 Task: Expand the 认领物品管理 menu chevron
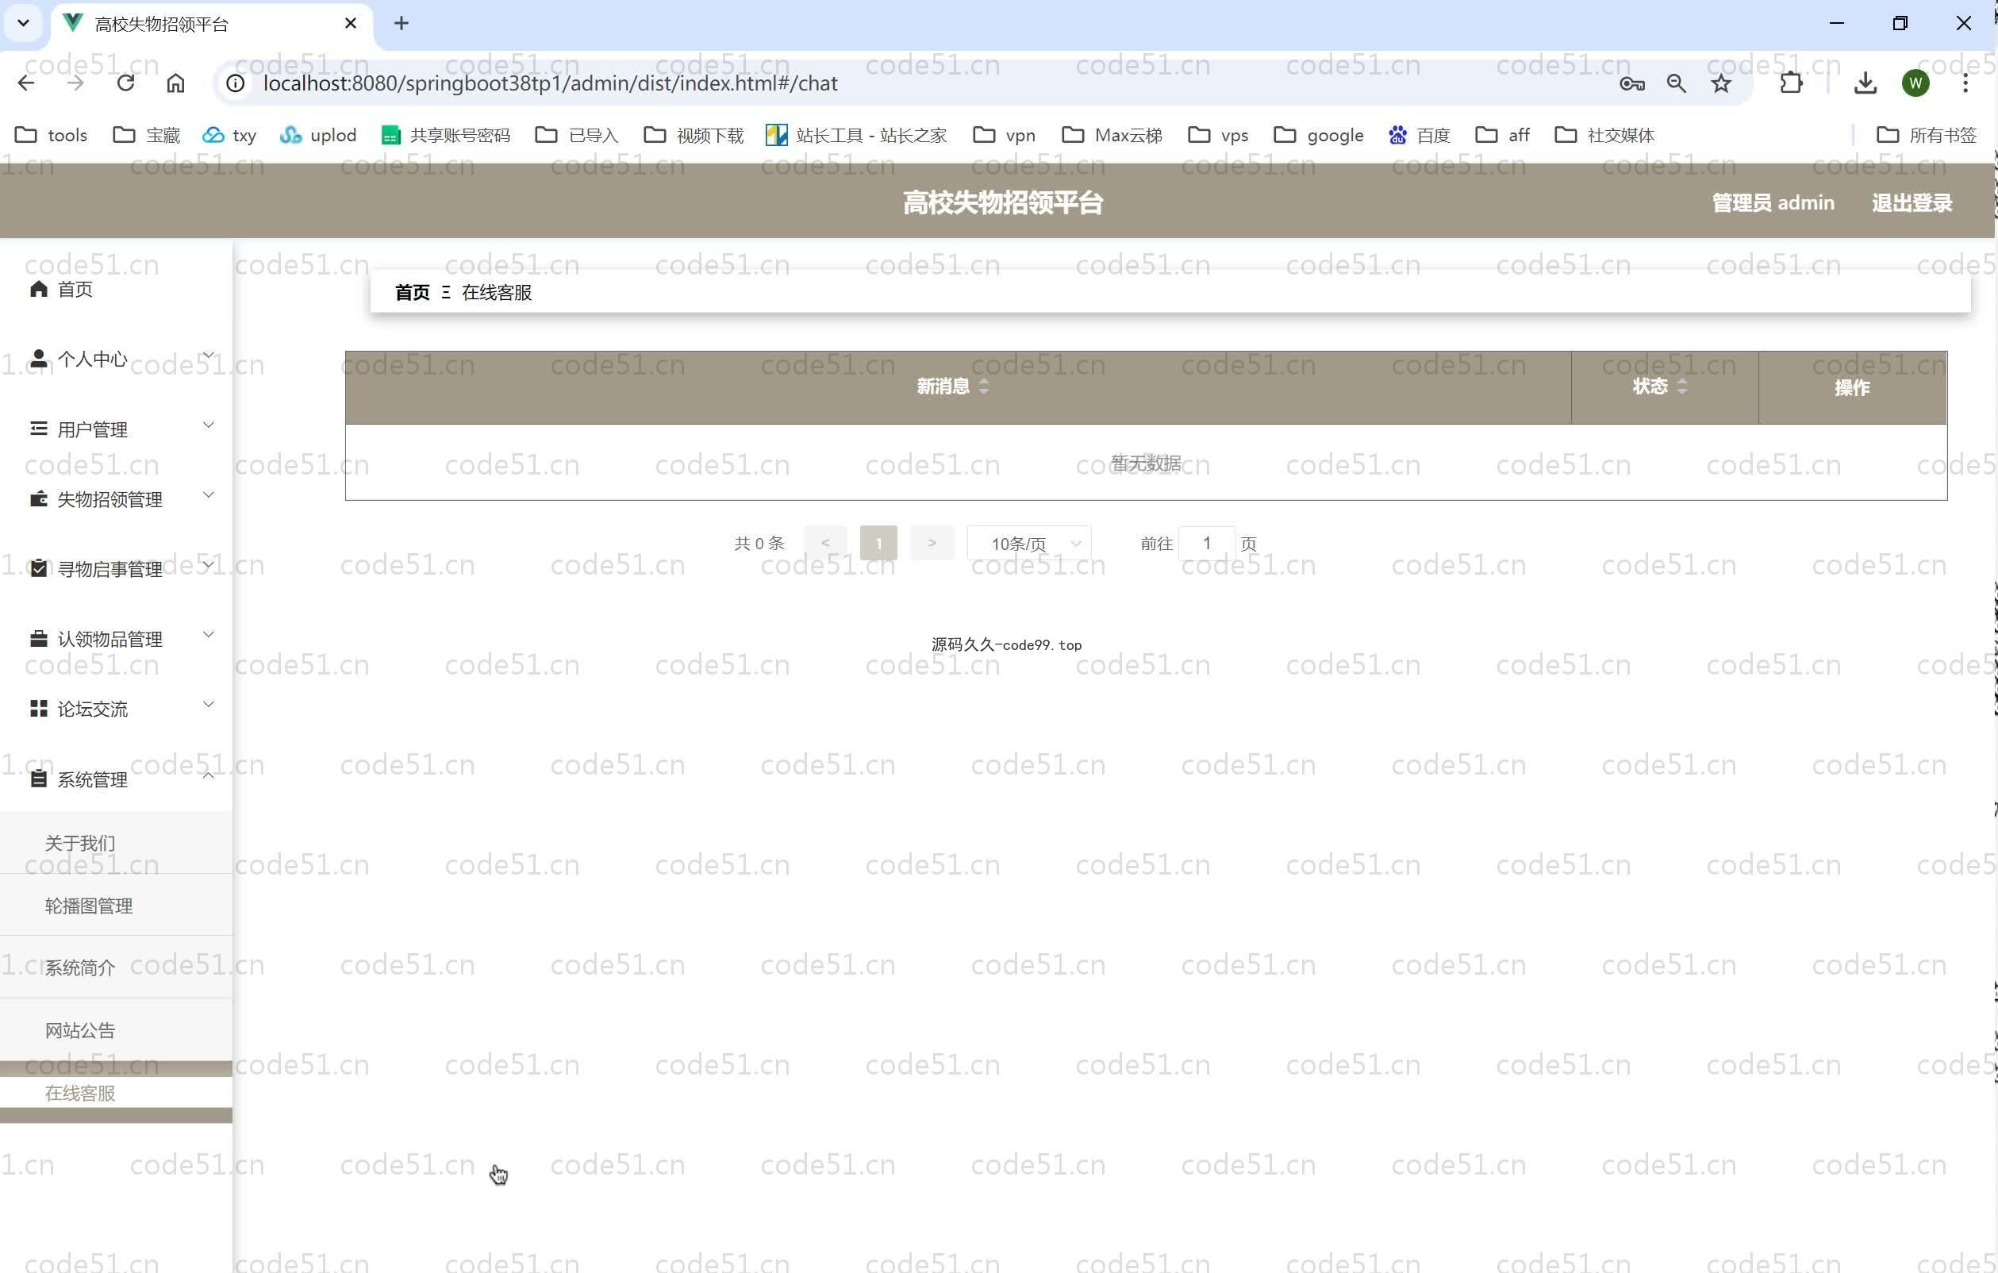pos(208,635)
